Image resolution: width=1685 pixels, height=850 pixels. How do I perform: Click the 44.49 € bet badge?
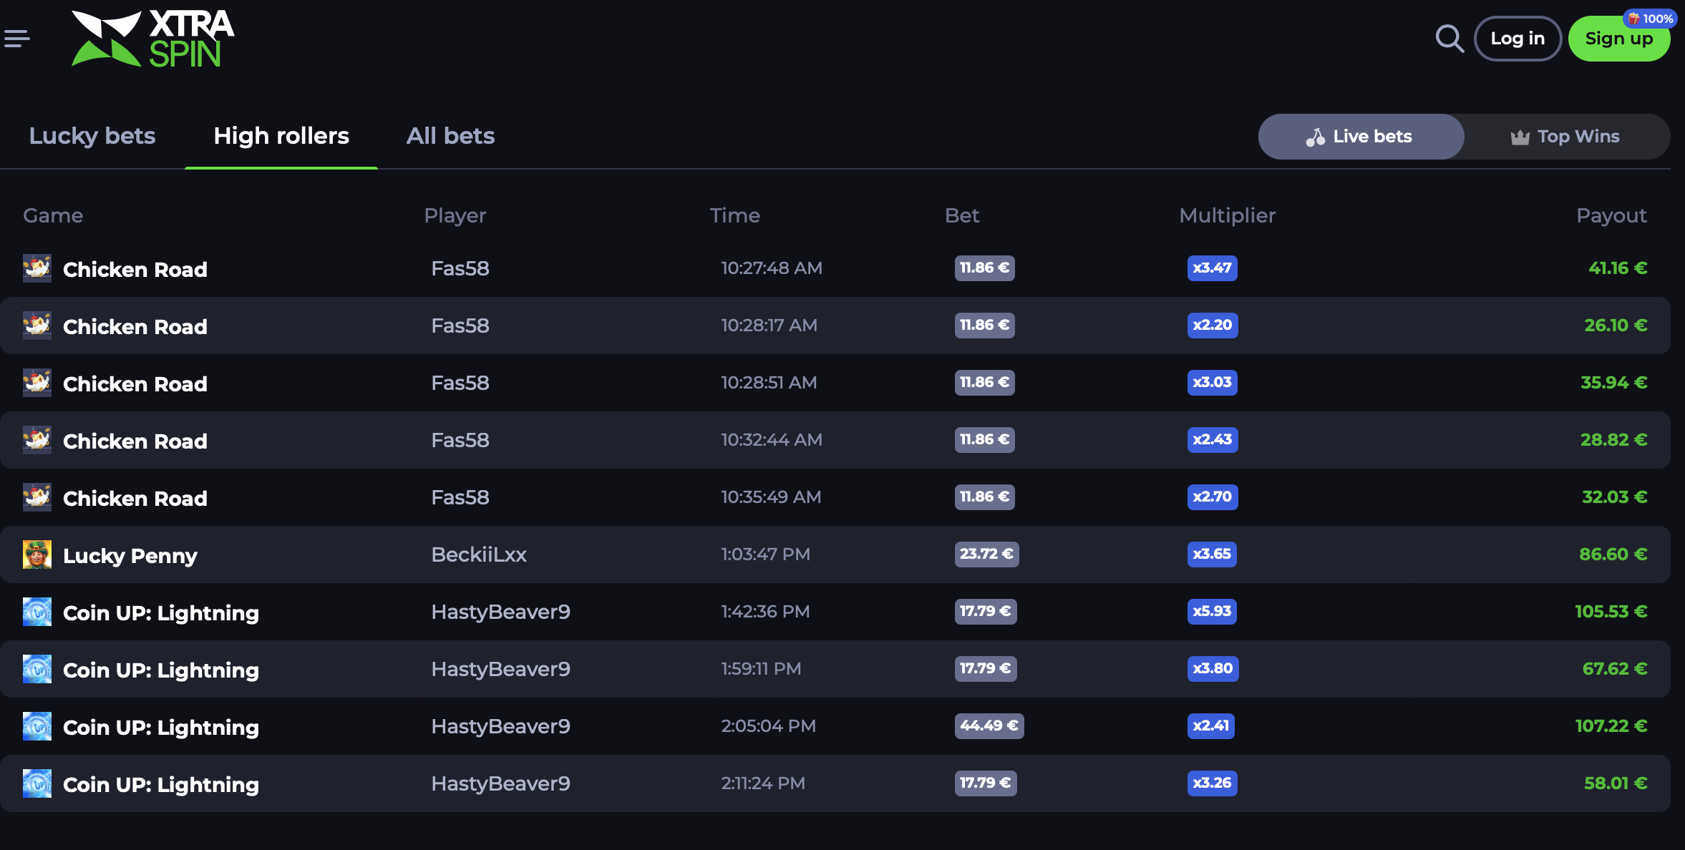pos(989,726)
